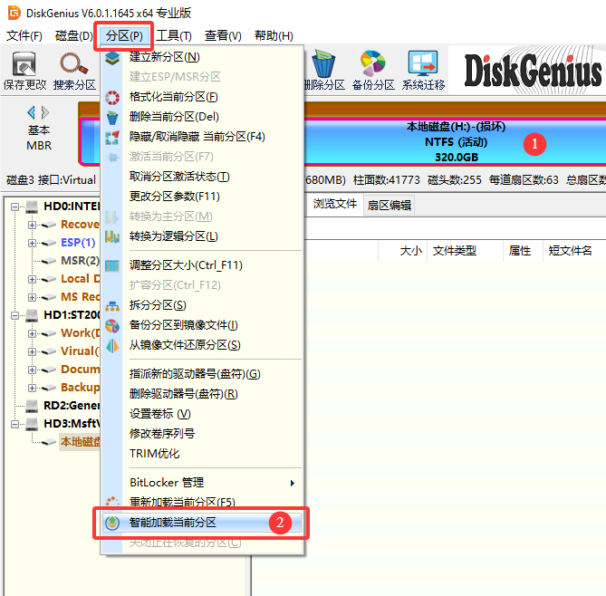Screen dimensions: 606x596
Task: Collapse the HD1:ST200 disk tree node
Action: point(14,316)
